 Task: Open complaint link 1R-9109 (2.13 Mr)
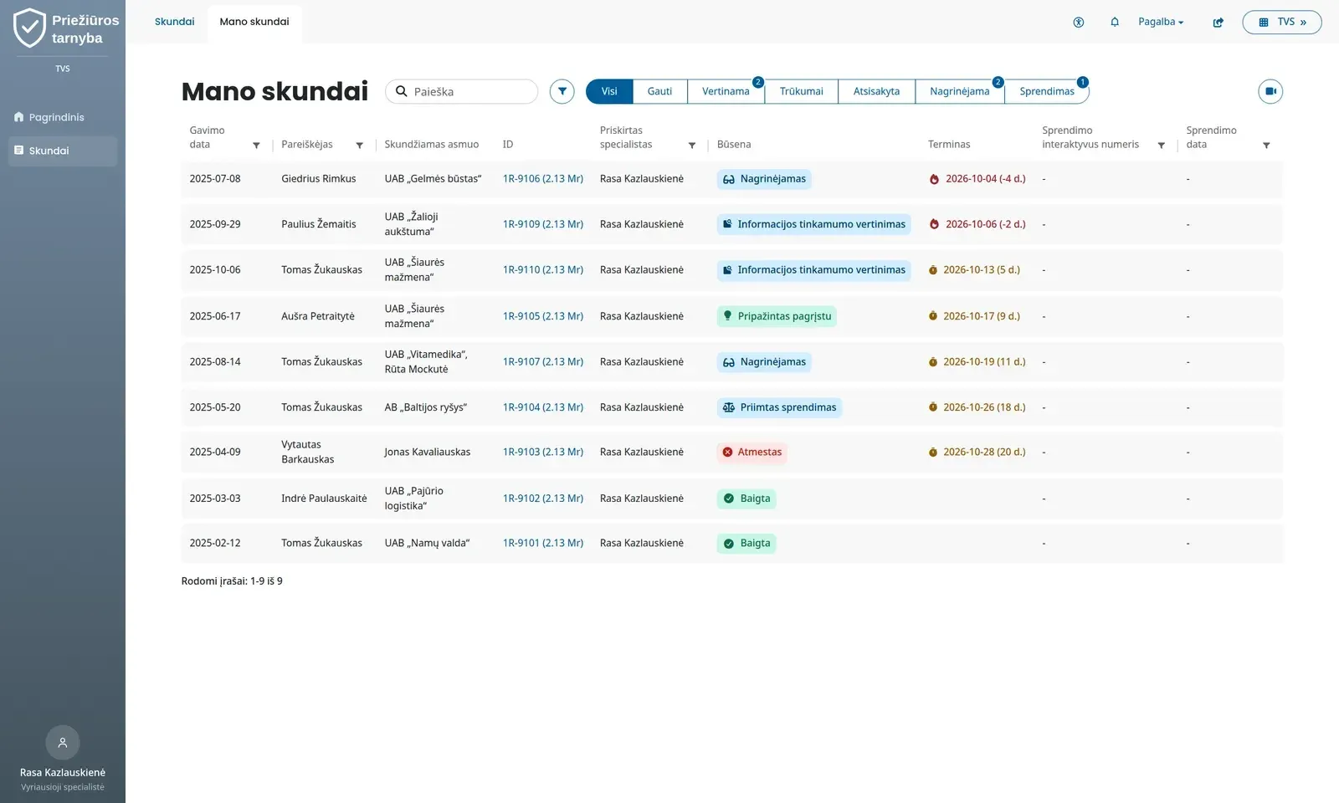click(x=542, y=224)
